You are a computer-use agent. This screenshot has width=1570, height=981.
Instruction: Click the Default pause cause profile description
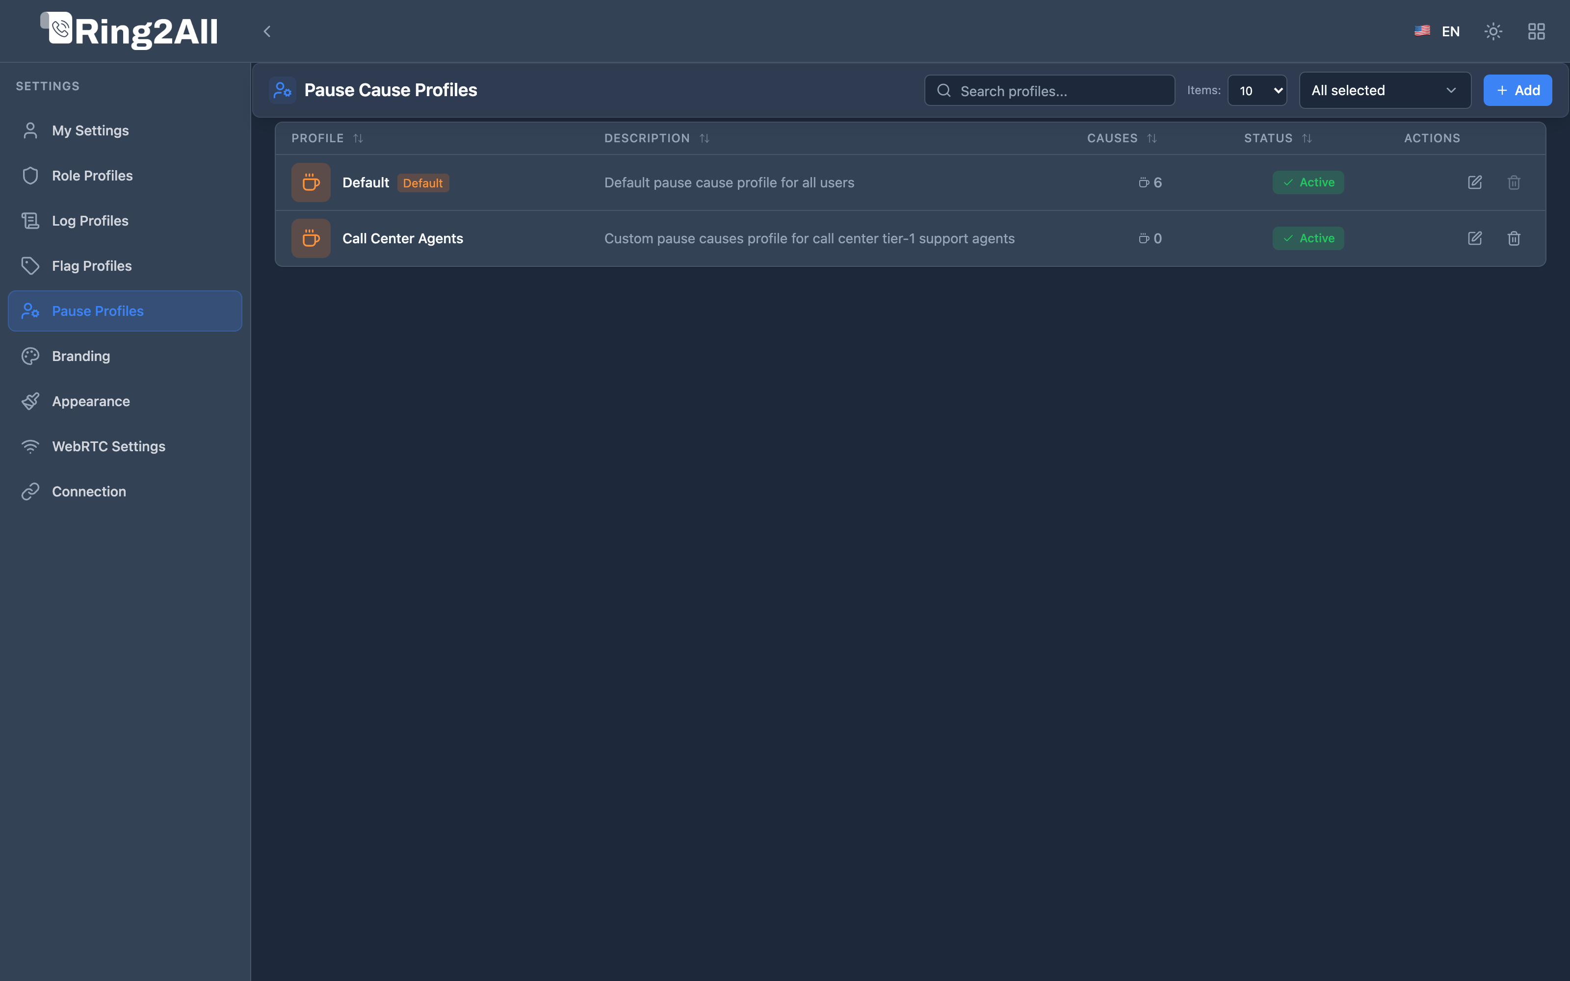tap(729, 183)
